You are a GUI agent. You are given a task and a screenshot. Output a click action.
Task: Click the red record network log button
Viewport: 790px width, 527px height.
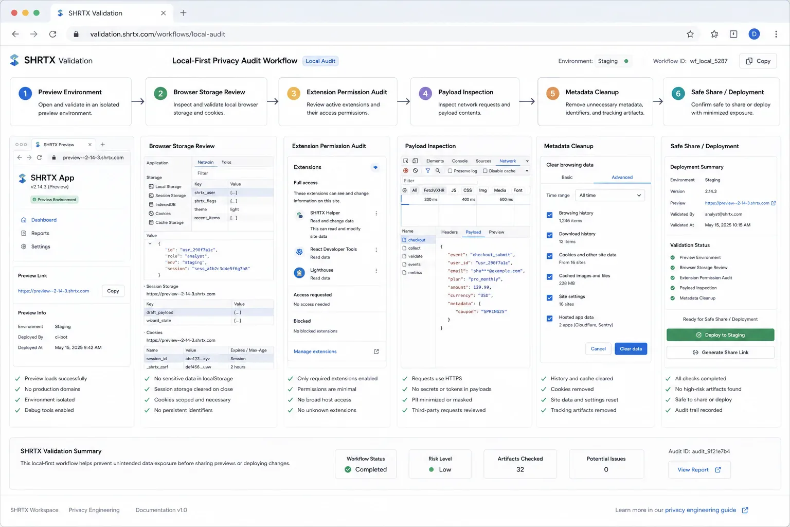pos(406,170)
